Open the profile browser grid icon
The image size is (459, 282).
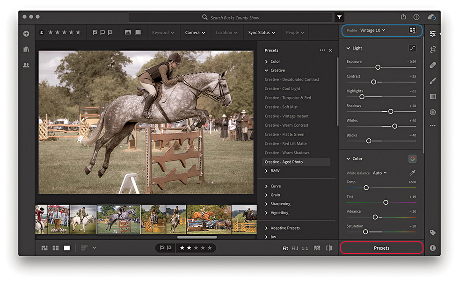coord(412,30)
